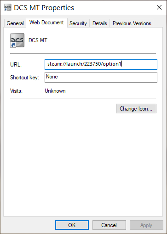Open the Change Icon dialog

(x=136, y=109)
